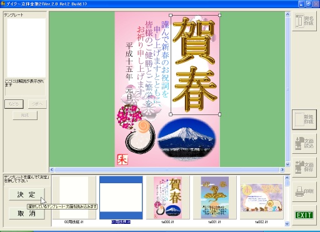The width and height of the screenshot is (320, 232).
Task: Click the template list scroll-down arrow
Action: pos(287,224)
